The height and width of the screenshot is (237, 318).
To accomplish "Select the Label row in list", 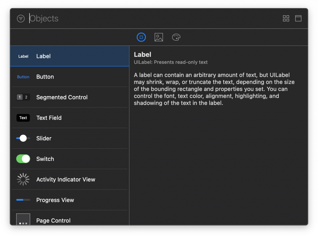I will 70,56.
